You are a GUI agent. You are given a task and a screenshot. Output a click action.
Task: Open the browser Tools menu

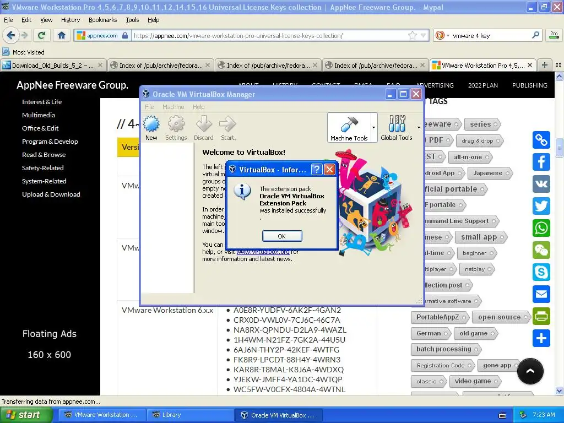click(132, 20)
